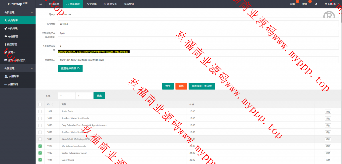The height and width of the screenshot is (164, 342).
Task: Toggle the select-all checkbox in table header
Action: (x=40, y=104)
